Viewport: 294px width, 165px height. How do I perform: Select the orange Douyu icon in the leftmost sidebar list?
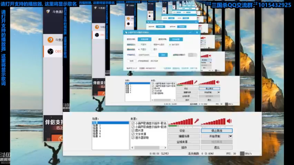[x=50, y=40]
